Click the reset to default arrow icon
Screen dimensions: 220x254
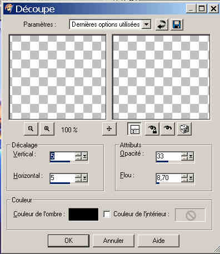162,24
